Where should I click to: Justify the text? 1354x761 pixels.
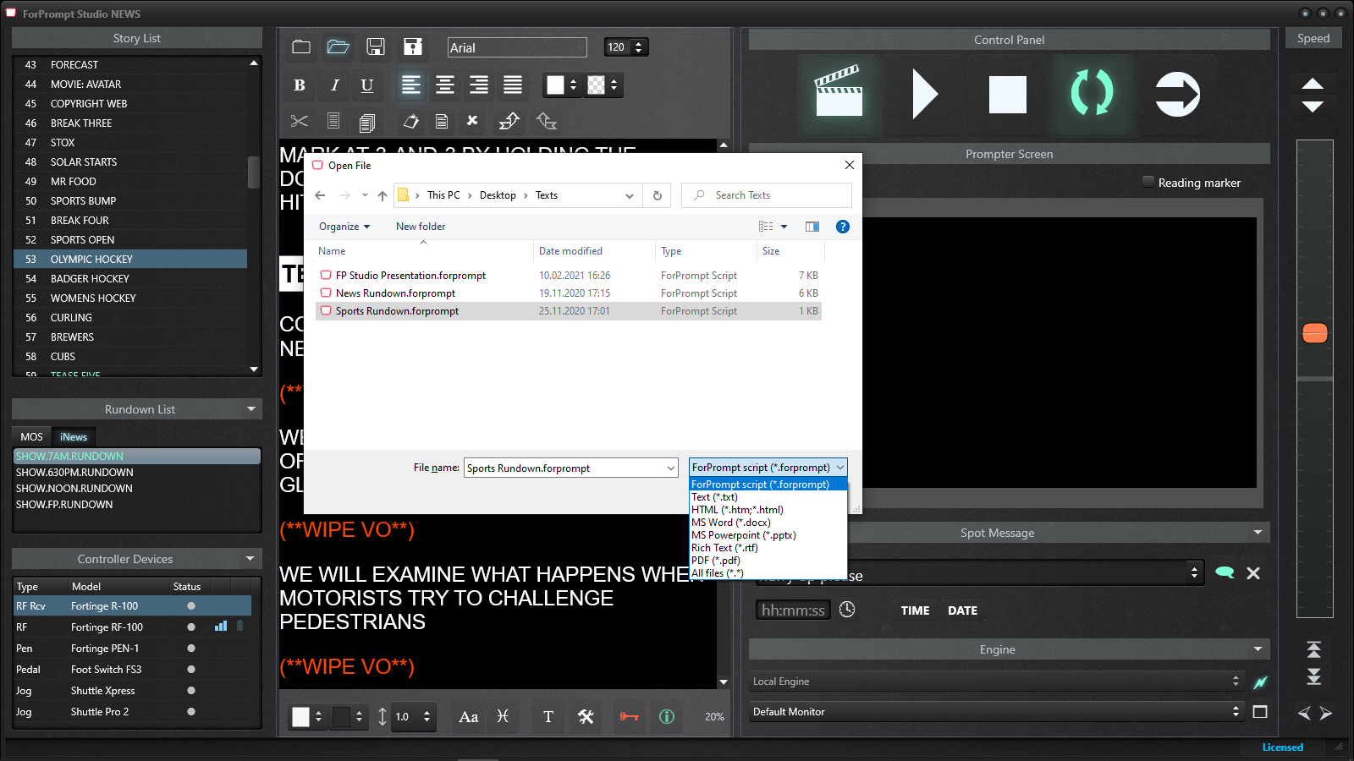pyautogui.click(x=513, y=85)
